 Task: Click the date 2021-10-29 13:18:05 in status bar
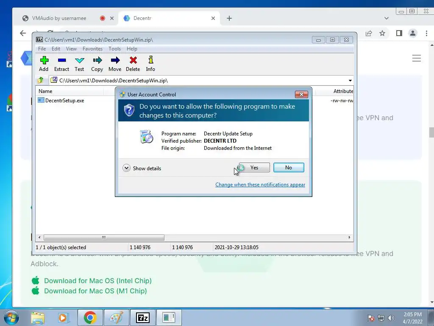236,247
